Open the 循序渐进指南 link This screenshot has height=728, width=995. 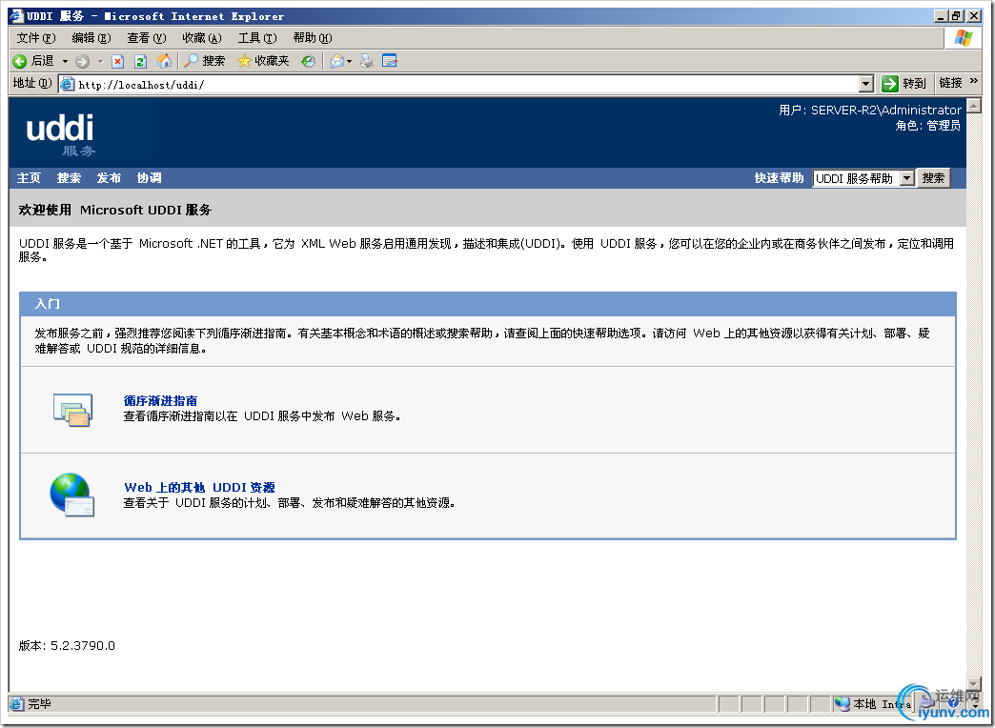160,400
